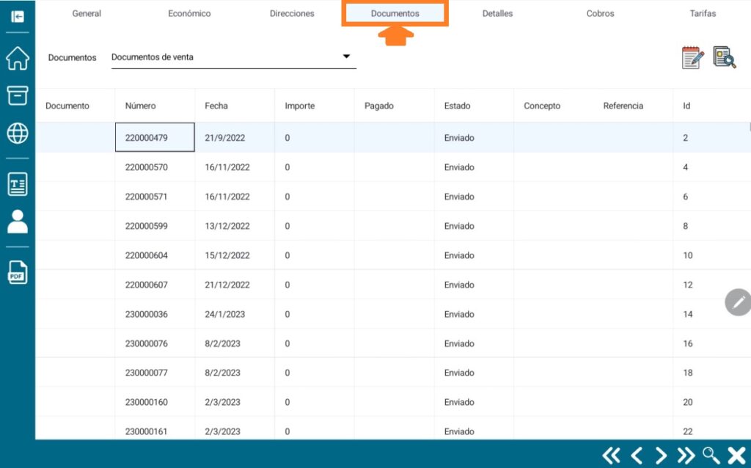Jump to first record with double-left arrow

coord(611,455)
